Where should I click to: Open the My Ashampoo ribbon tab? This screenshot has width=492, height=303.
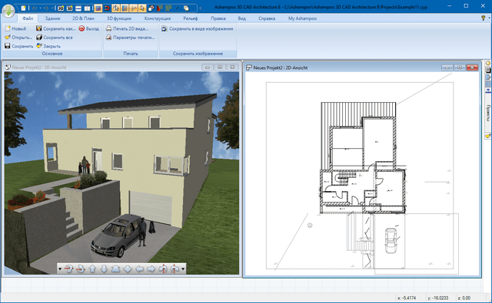pos(302,18)
